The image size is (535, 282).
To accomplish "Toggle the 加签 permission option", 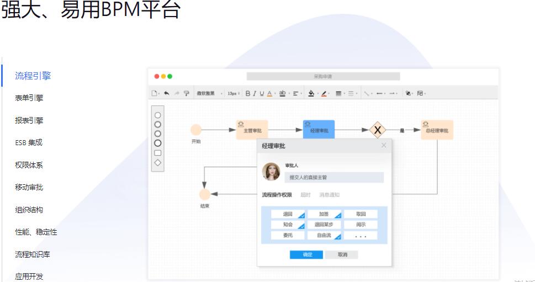I will [x=324, y=214].
